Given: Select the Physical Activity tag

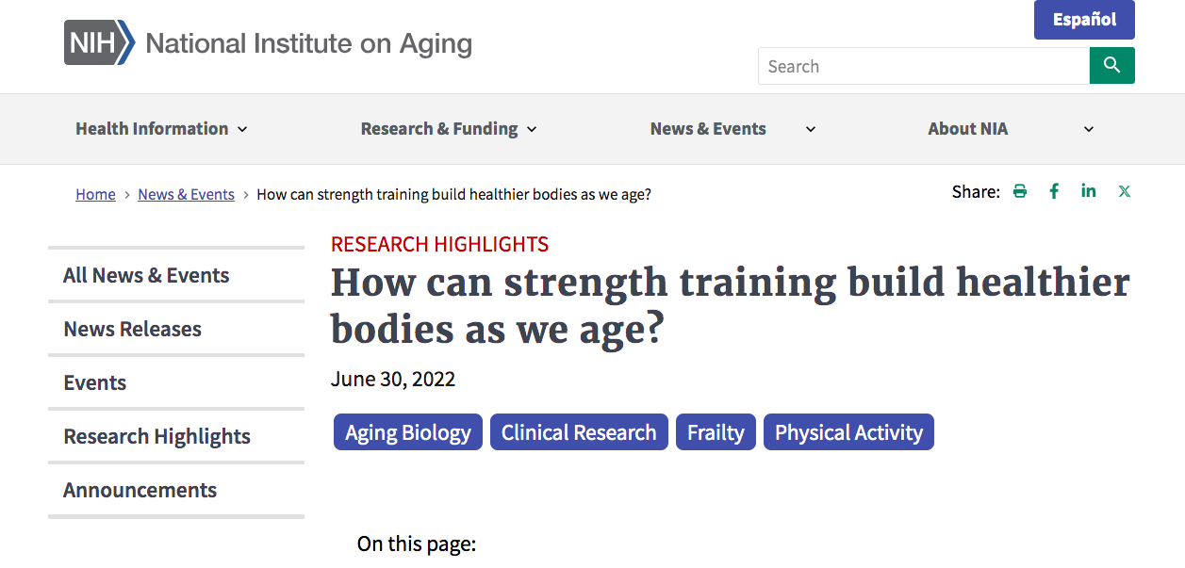Looking at the screenshot, I should click(848, 432).
